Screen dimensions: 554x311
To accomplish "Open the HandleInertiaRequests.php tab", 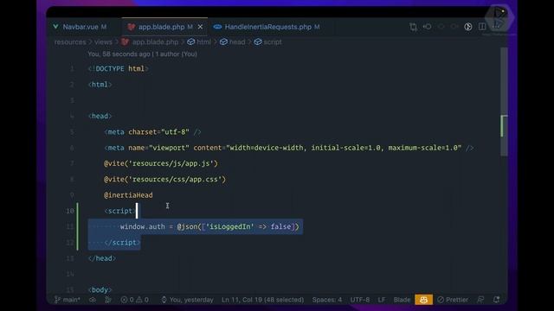I will 267,27.
